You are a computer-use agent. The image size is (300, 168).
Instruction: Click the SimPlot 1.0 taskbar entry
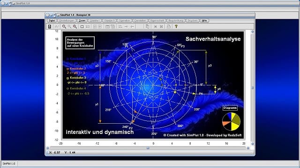[x=9, y=164]
